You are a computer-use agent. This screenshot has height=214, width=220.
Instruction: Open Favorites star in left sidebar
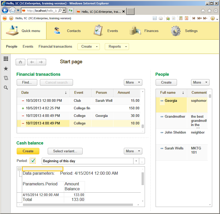[x=6, y=68]
